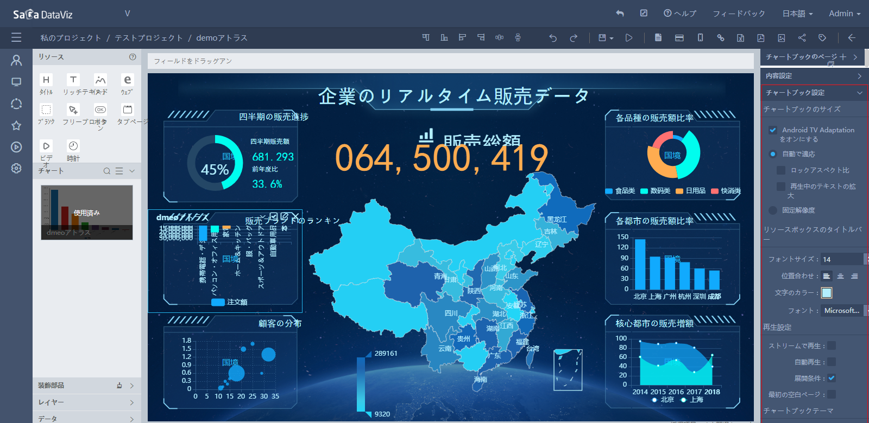This screenshot has height=423, width=869.
Task: Open the hamburger menu icon
Action: point(16,37)
